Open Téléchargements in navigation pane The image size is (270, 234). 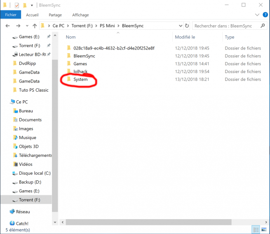tap(35, 155)
